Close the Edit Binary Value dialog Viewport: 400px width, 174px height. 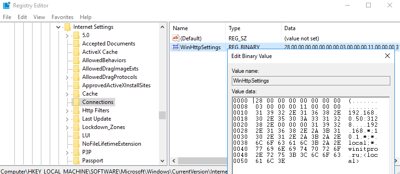[387, 56]
